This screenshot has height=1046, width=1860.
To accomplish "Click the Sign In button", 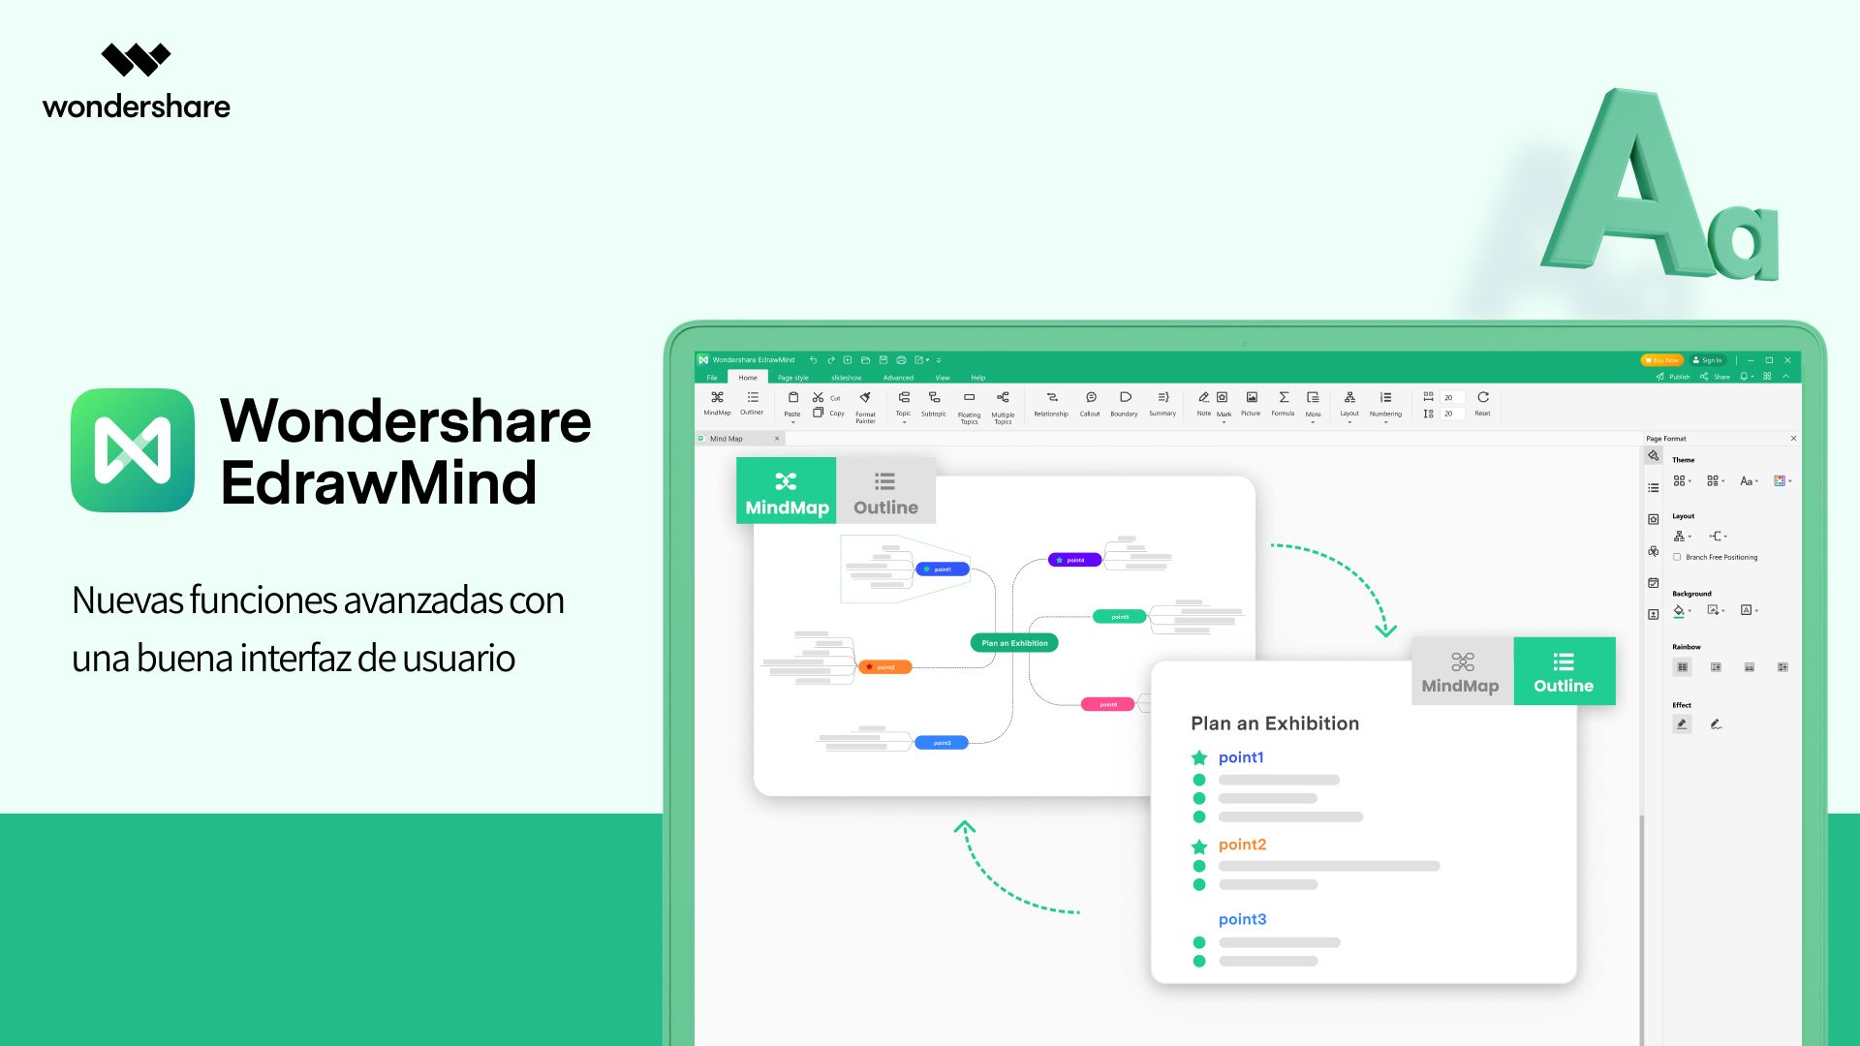I will (x=1707, y=360).
